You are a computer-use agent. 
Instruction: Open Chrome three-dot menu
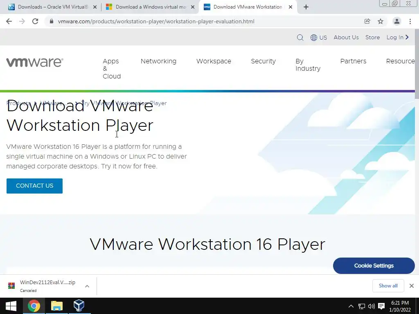(410, 21)
